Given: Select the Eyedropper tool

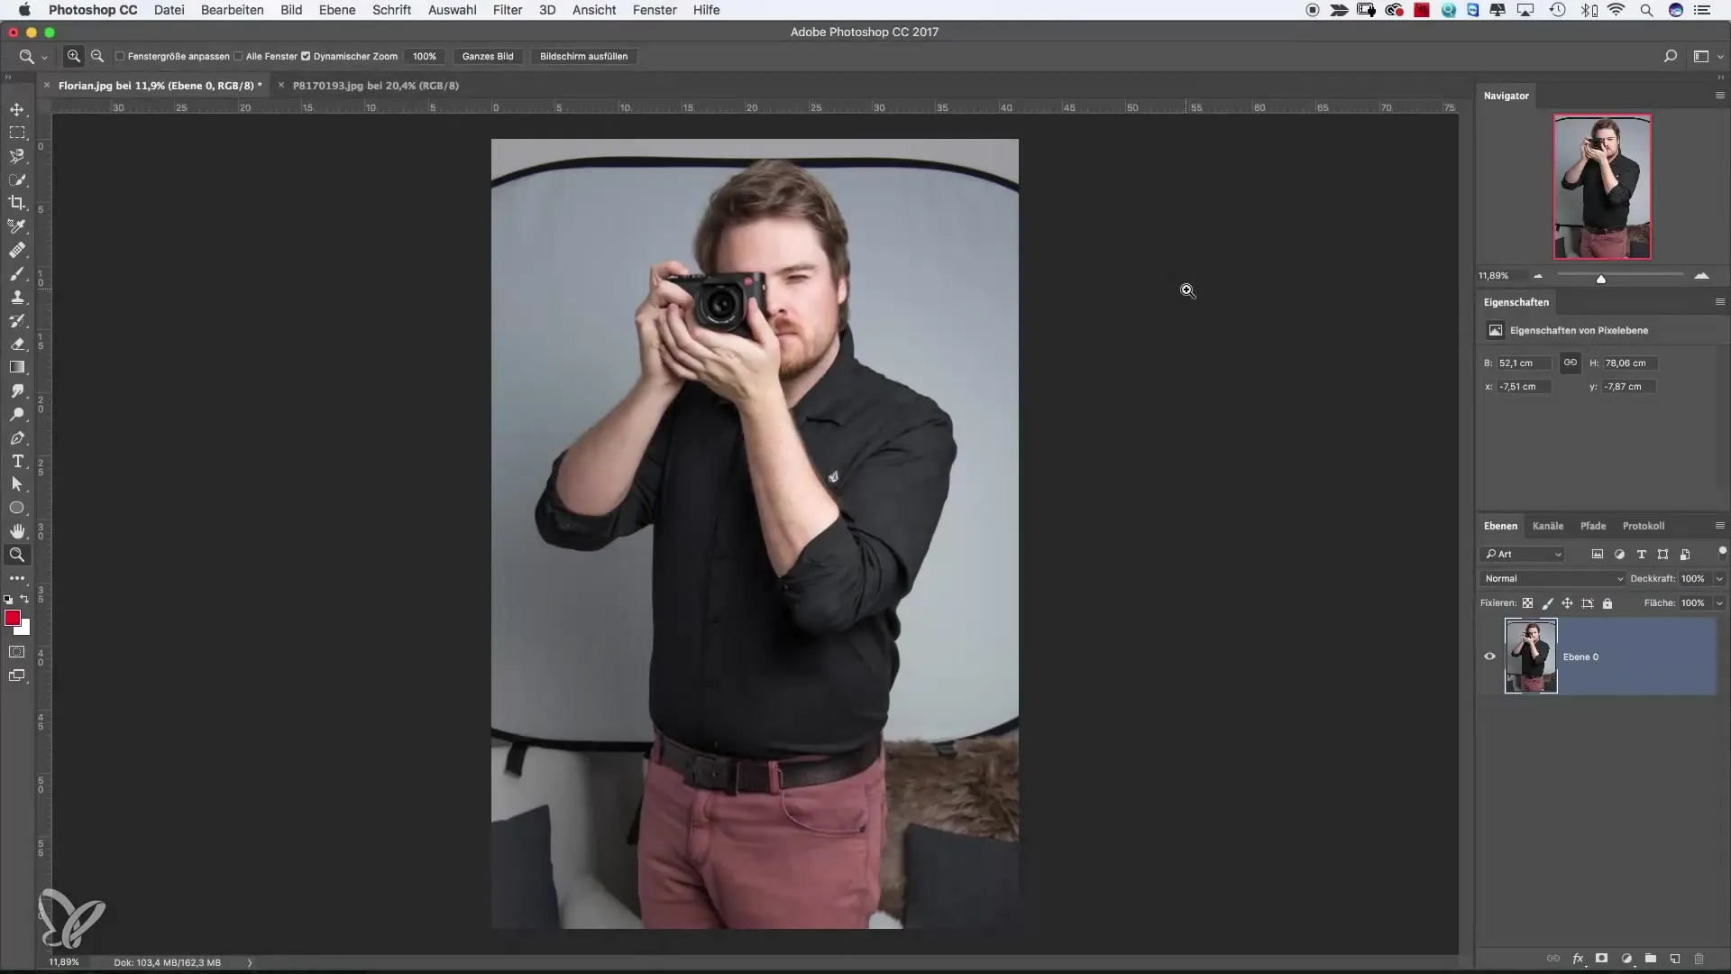Looking at the screenshot, I should click(17, 226).
